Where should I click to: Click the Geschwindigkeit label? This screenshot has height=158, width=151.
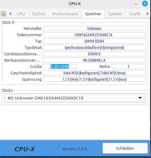pyautogui.click(x=26, y=73)
